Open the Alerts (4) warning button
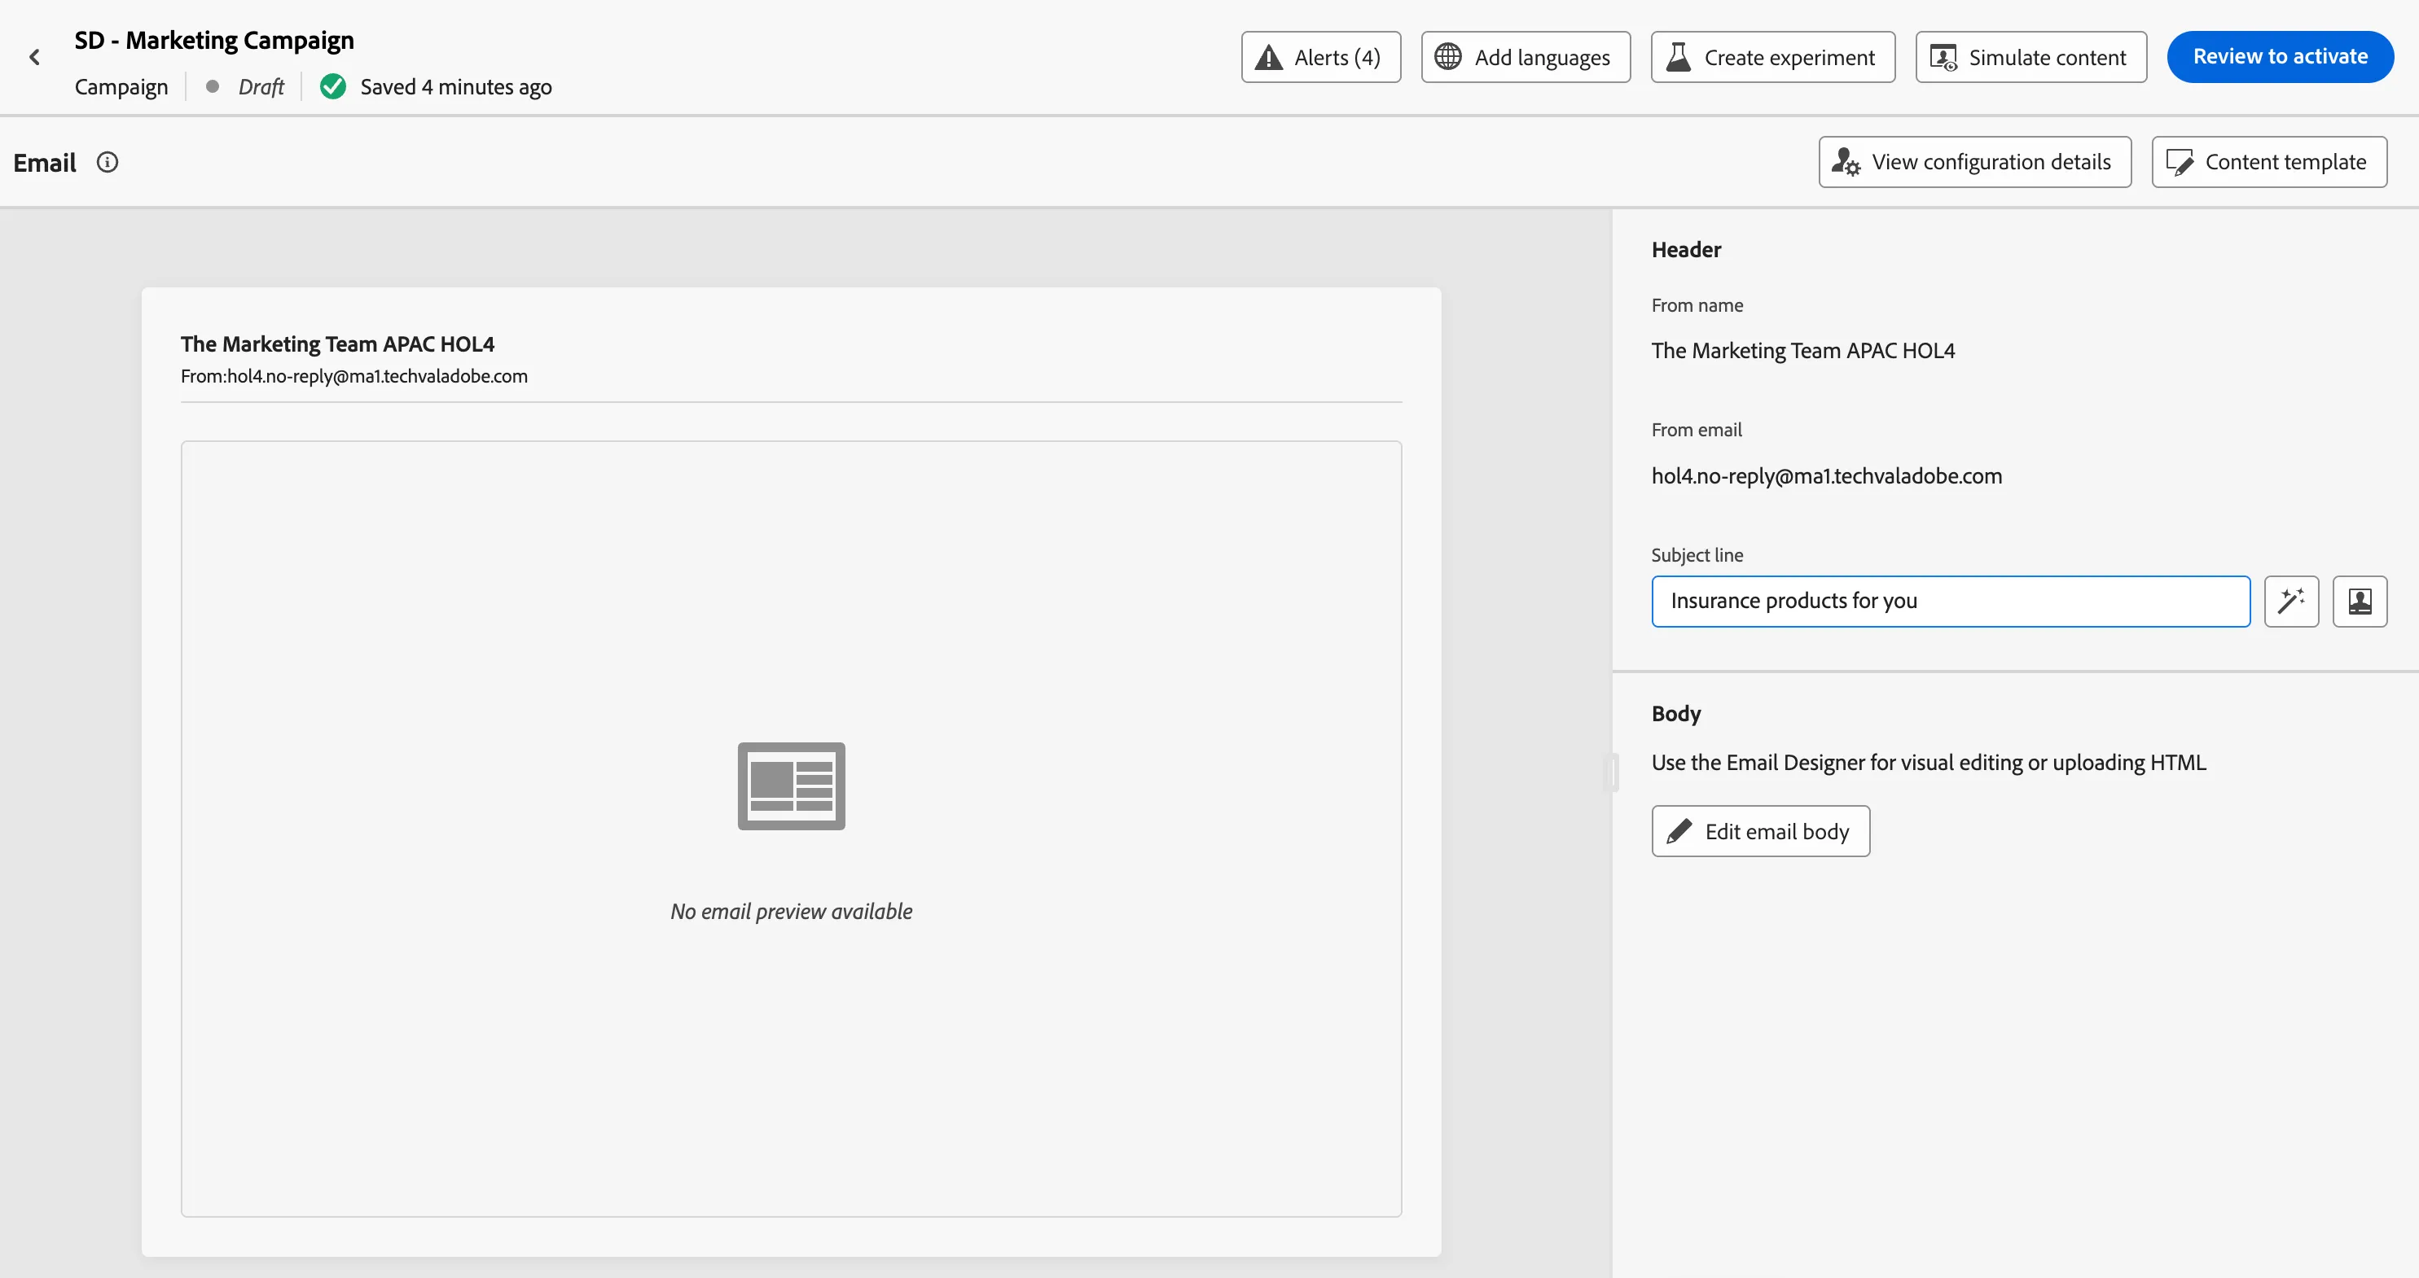2419x1278 pixels. (x=1320, y=57)
